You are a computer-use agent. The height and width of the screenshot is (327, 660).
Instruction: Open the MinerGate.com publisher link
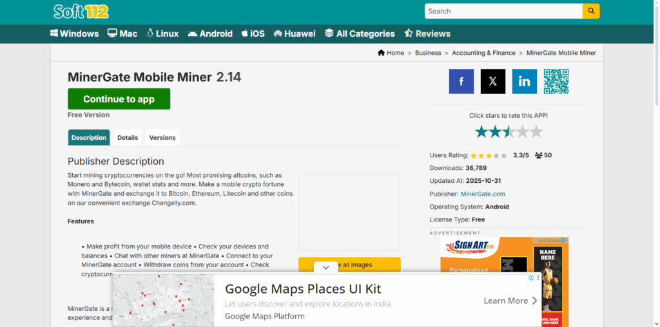[483, 194]
